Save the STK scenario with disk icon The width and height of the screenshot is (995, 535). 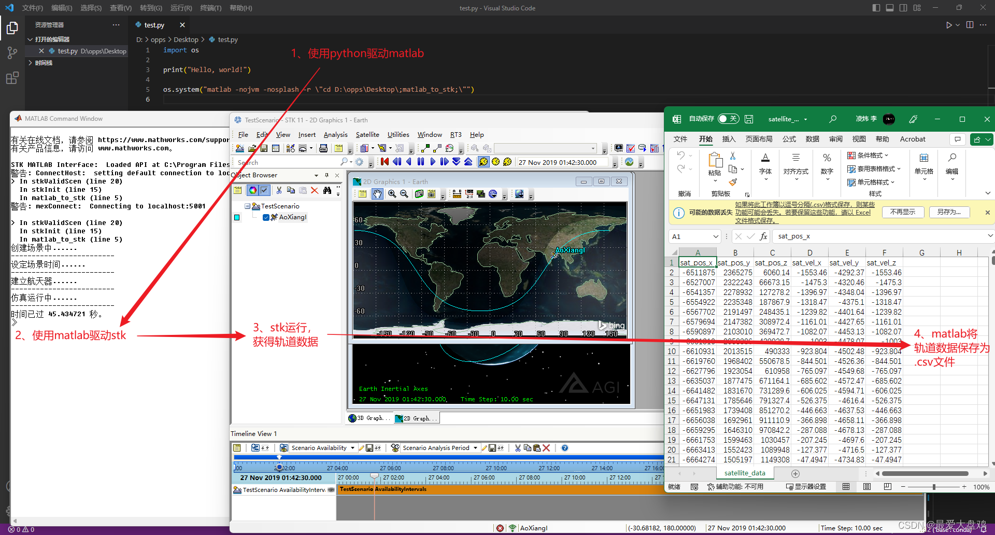[x=264, y=149]
